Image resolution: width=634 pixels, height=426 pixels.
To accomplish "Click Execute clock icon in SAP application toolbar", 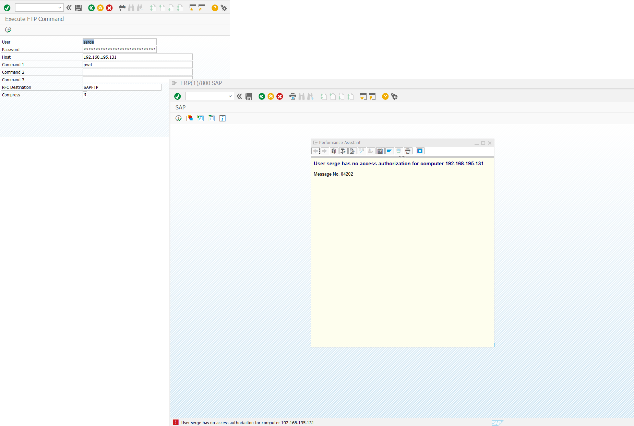I will tap(179, 118).
